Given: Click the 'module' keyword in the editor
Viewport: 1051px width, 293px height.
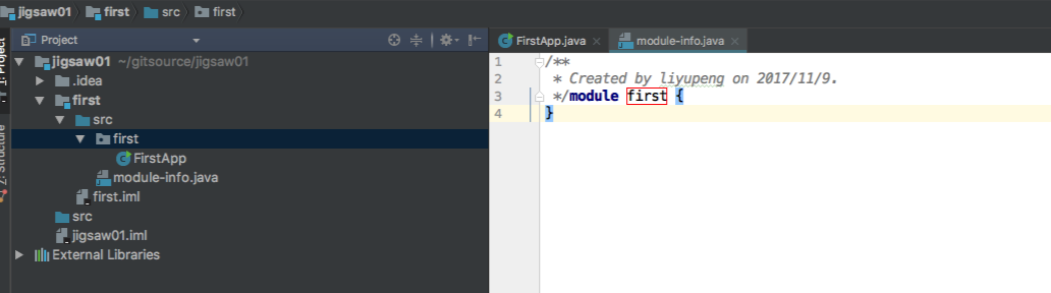Looking at the screenshot, I should [594, 96].
